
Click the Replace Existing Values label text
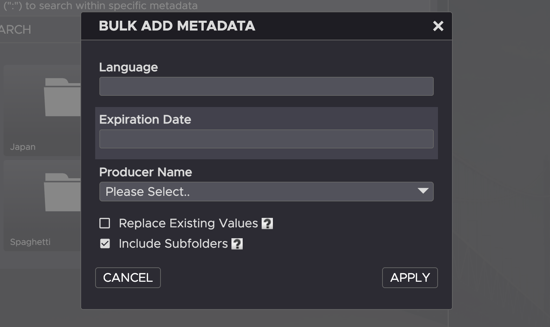(188, 223)
